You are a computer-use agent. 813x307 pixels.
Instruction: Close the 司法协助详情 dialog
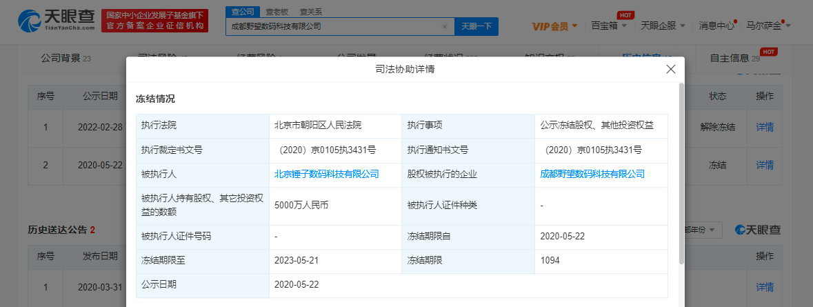click(670, 69)
